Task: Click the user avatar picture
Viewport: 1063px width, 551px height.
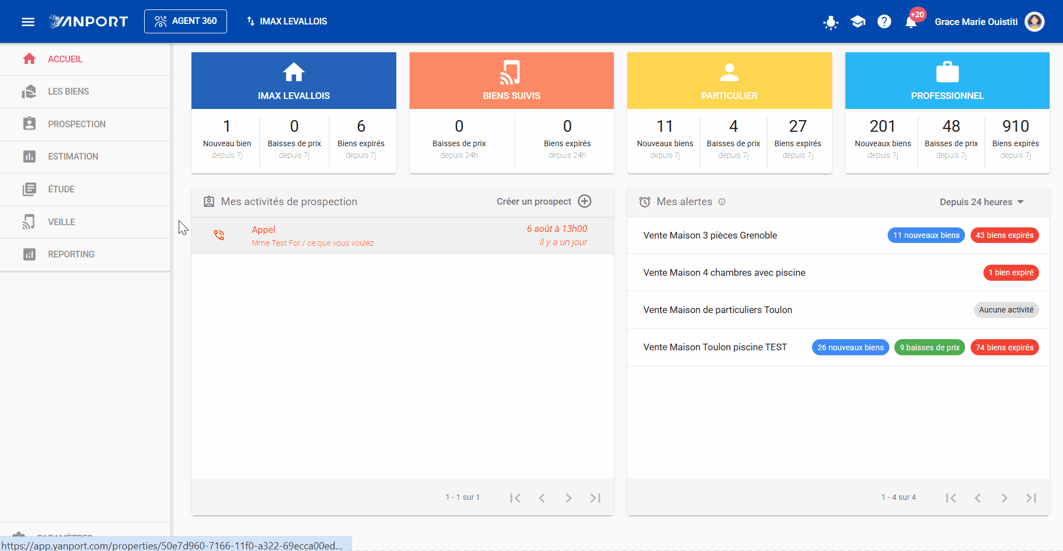Action: coord(1034,22)
